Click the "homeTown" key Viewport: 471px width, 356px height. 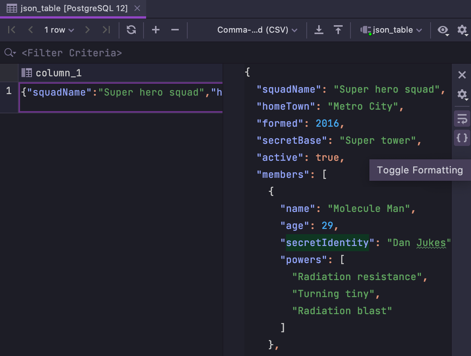coord(286,106)
